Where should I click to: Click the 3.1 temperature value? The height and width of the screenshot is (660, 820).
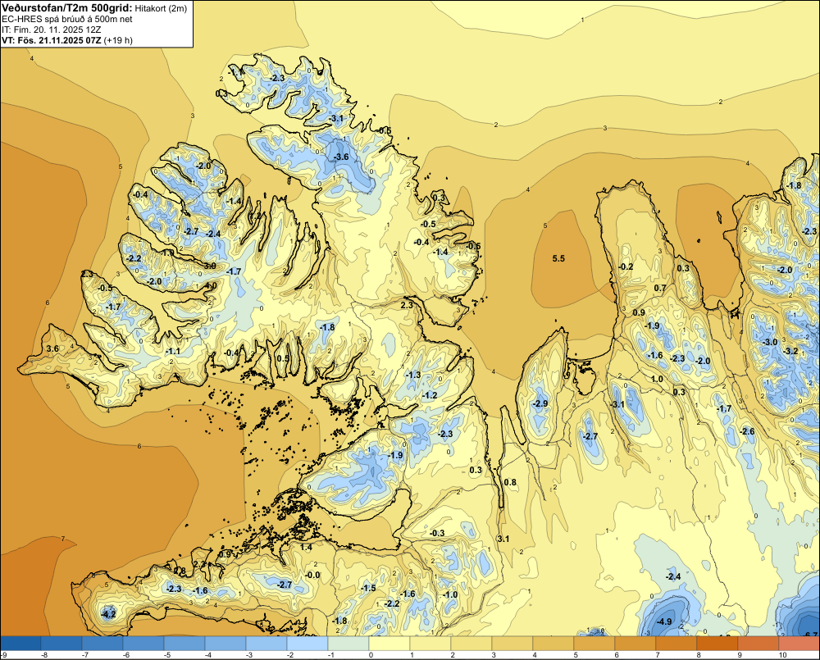click(x=503, y=539)
